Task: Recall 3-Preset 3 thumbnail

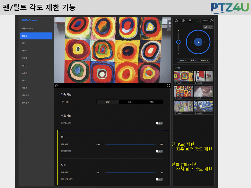Action: 184,91
